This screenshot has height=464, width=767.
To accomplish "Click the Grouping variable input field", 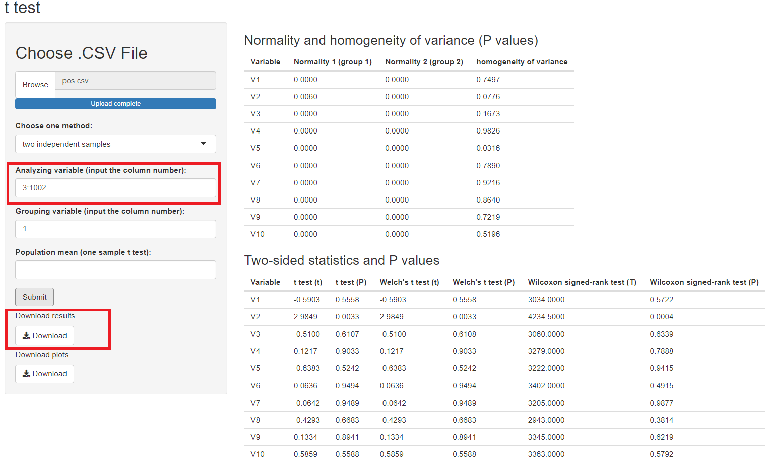I will tap(115, 229).
